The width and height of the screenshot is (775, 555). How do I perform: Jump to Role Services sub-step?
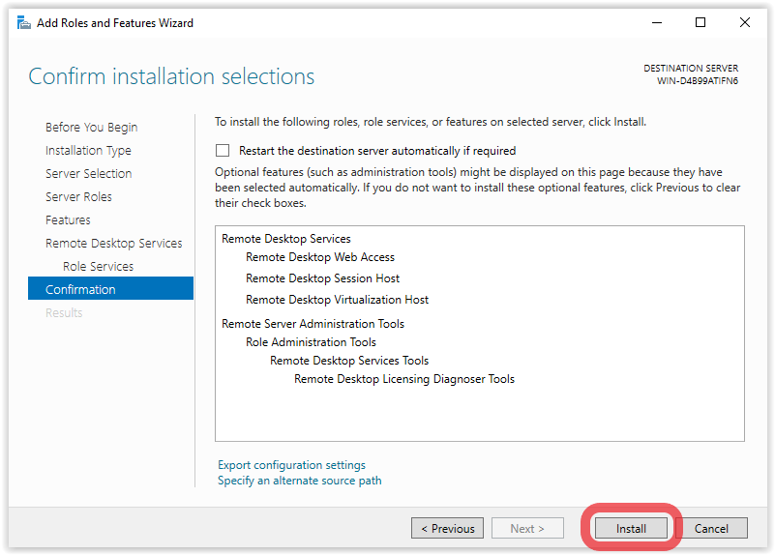pyautogui.click(x=98, y=267)
